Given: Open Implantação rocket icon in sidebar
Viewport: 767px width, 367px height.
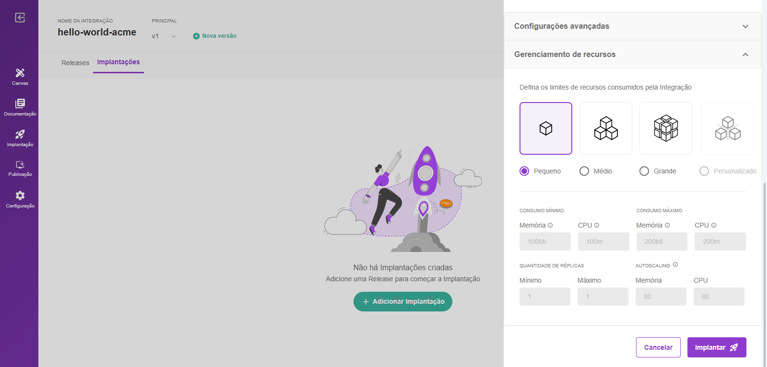Looking at the screenshot, I should 20,138.
